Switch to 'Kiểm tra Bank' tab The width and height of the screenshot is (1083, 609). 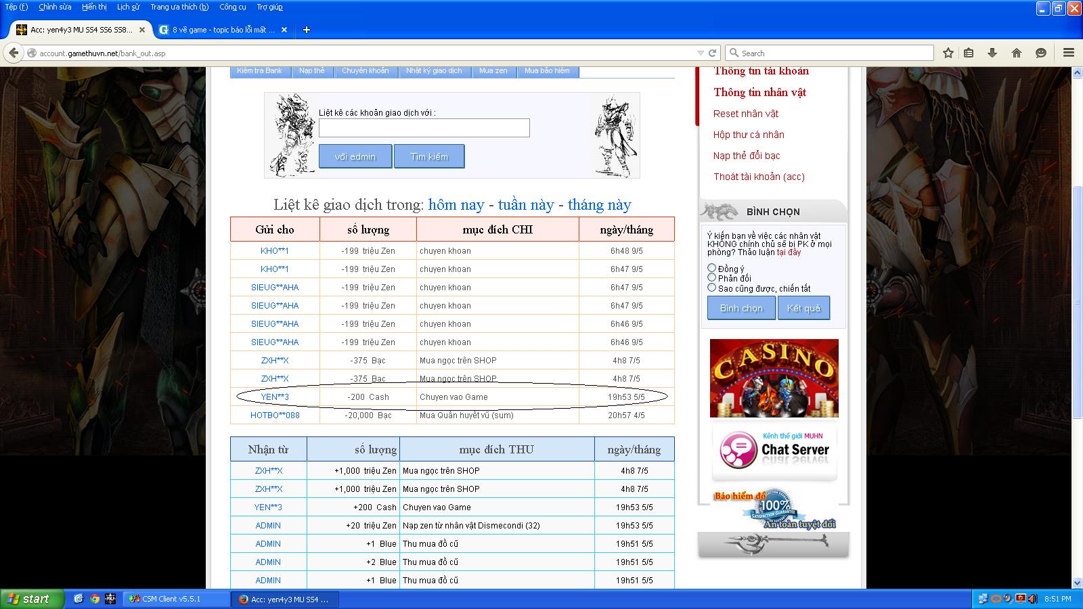259,71
